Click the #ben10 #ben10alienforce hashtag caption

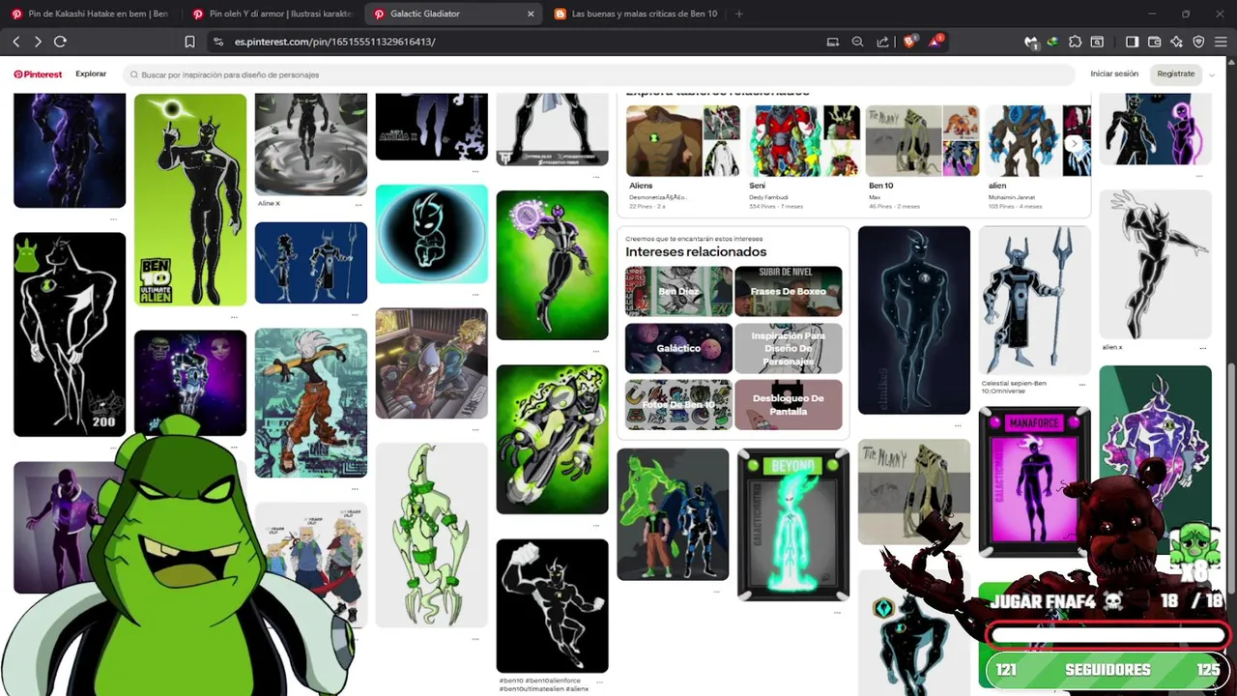[544, 684]
